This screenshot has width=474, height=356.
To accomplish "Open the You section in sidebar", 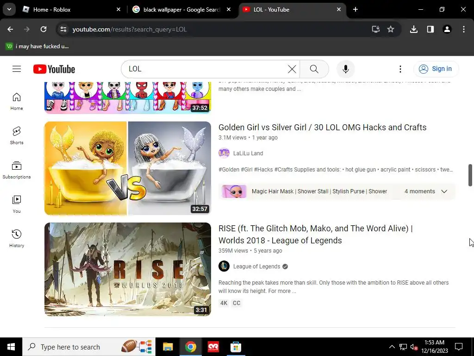I will coord(17,204).
